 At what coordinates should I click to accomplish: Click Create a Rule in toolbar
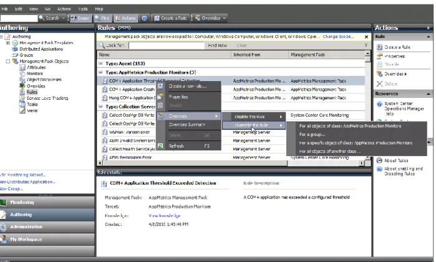point(170,18)
